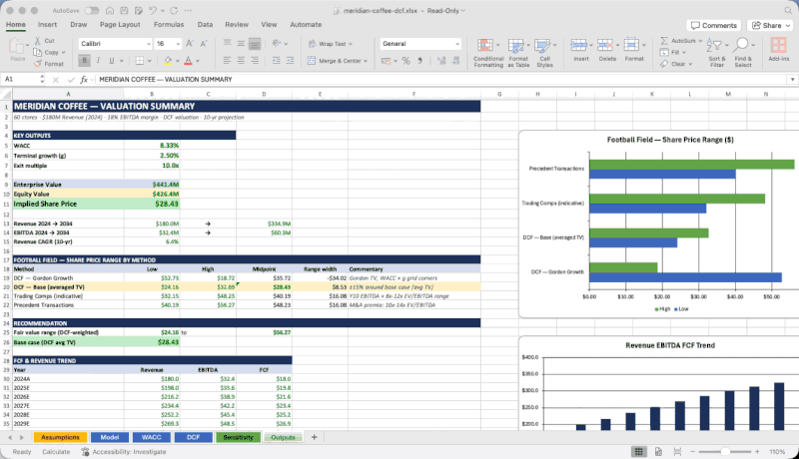Viewport: 799px width, 459px height.
Task: Open Find & Select
Action: 742,53
